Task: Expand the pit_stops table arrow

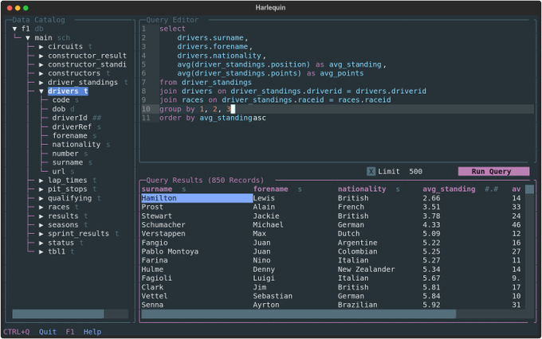Action: pos(41,189)
